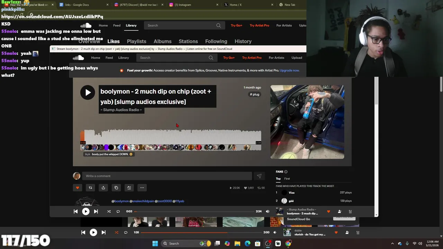Add the track to Next Up with the queue icon

[129, 188]
